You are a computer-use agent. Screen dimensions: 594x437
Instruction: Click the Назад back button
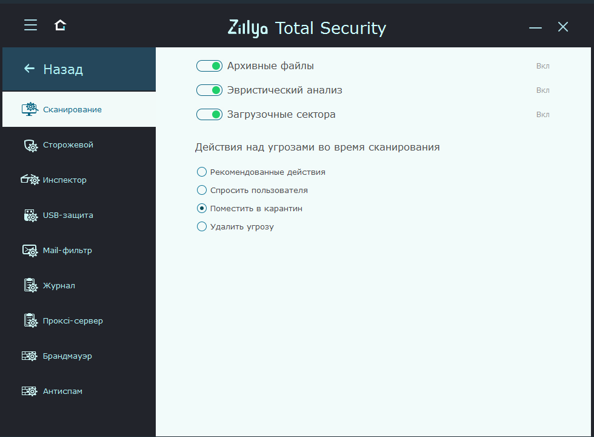(53, 69)
